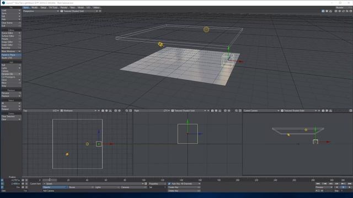353x198 pixels.
Task: Open the Wireframe display mode dropdown
Action: coord(79,111)
